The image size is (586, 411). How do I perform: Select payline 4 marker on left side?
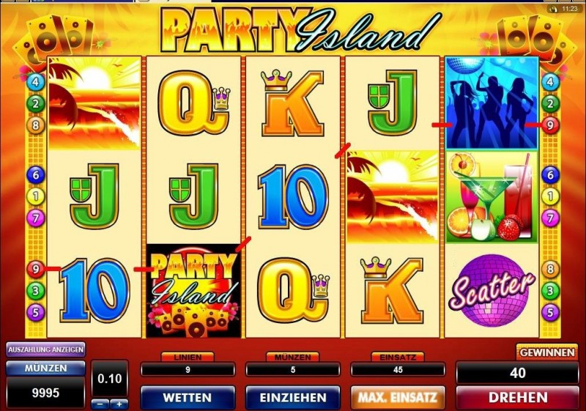point(35,81)
